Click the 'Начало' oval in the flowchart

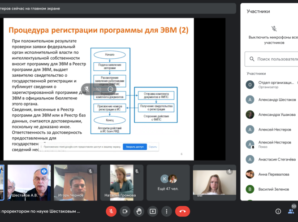pyautogui.click(x=110, y=55)
